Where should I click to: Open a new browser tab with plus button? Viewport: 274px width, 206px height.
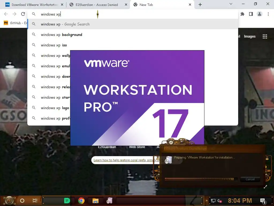pyautogui.click(x=200, y=5)
